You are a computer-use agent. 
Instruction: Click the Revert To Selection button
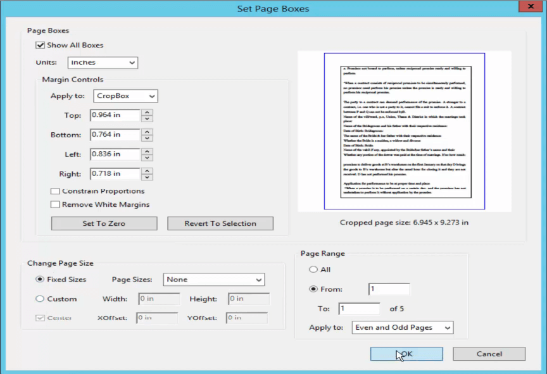(x=220, y=223)
